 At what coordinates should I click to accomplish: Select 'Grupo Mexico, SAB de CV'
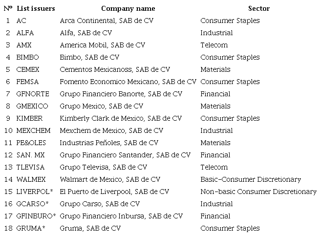(102, 106)
